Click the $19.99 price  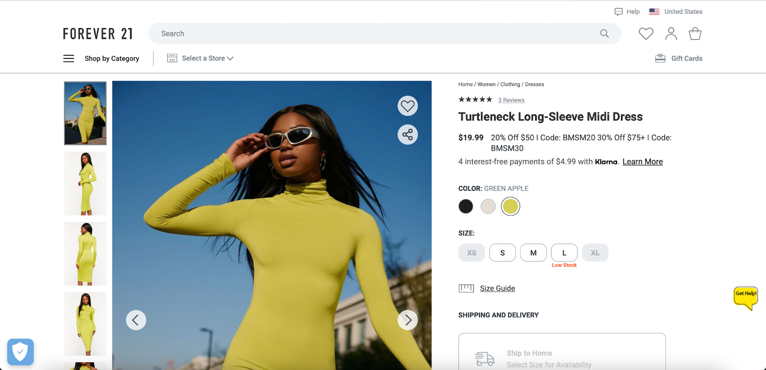pos(471,138)
